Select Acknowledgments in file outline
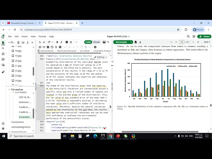Image resolution: width=212 pixels, height=159 pixels. [21, 127]
